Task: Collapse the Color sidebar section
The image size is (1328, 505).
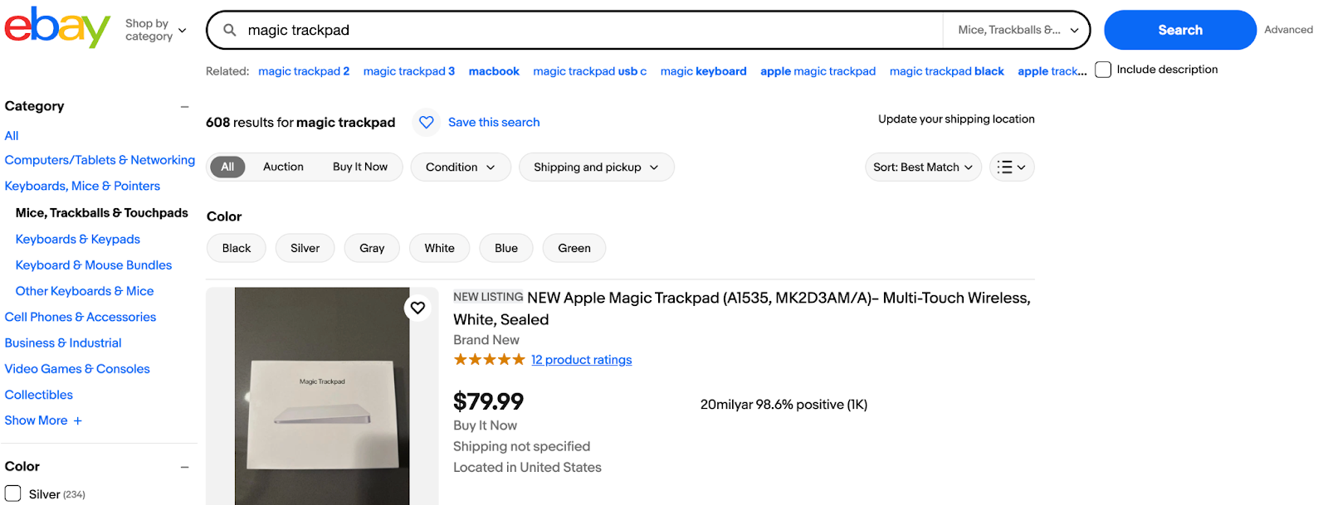Action: 184,467
